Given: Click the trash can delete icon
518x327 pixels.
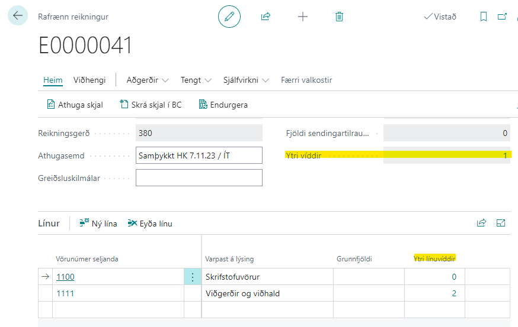Looking at the screenshot, I should [339, 17].
